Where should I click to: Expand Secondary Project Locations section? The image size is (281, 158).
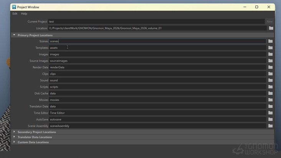(14, 132)
